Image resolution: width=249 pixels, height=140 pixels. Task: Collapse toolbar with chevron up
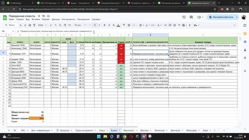coord(234,25)
